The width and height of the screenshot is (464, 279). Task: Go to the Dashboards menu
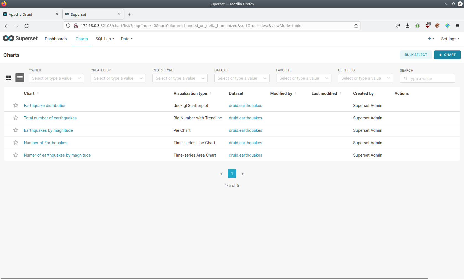[x=56, y=39]
